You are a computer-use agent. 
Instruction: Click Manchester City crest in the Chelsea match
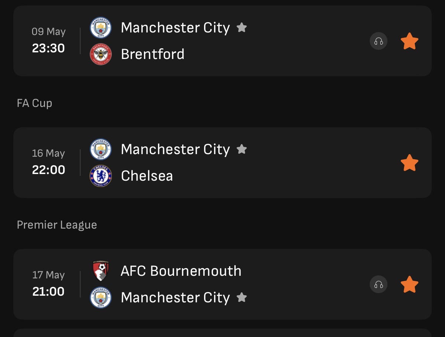coord(101,149)
